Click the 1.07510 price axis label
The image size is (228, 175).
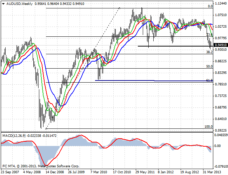pos(221,15)
